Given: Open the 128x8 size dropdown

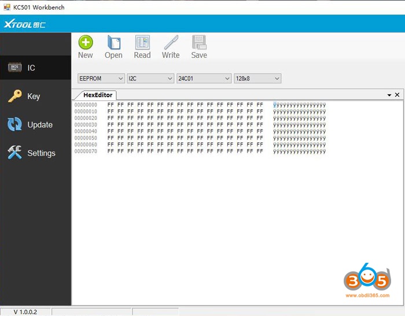Looking at the screenshot, I should [x=257, y=78].
